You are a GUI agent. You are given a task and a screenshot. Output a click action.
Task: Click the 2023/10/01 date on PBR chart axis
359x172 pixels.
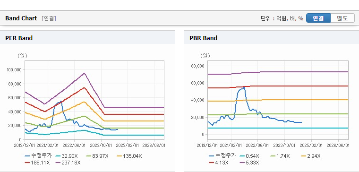coord(284,146)
